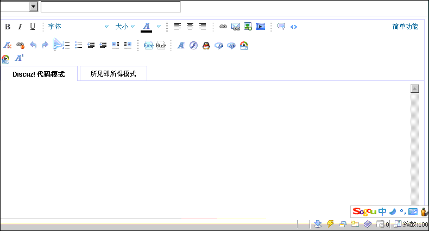Click the 简单功能 link

[405, 27]
